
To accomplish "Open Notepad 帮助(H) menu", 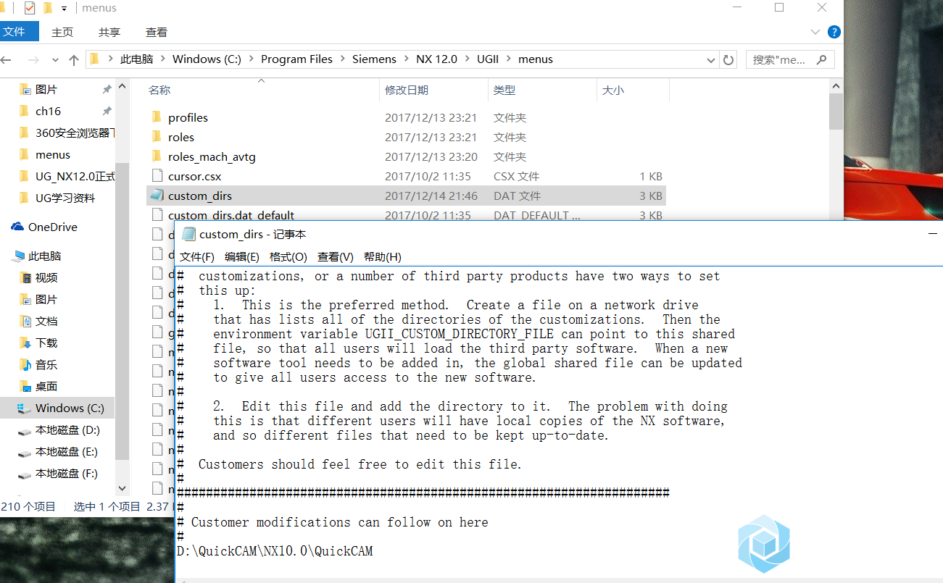I will click(x=383, y=257).
